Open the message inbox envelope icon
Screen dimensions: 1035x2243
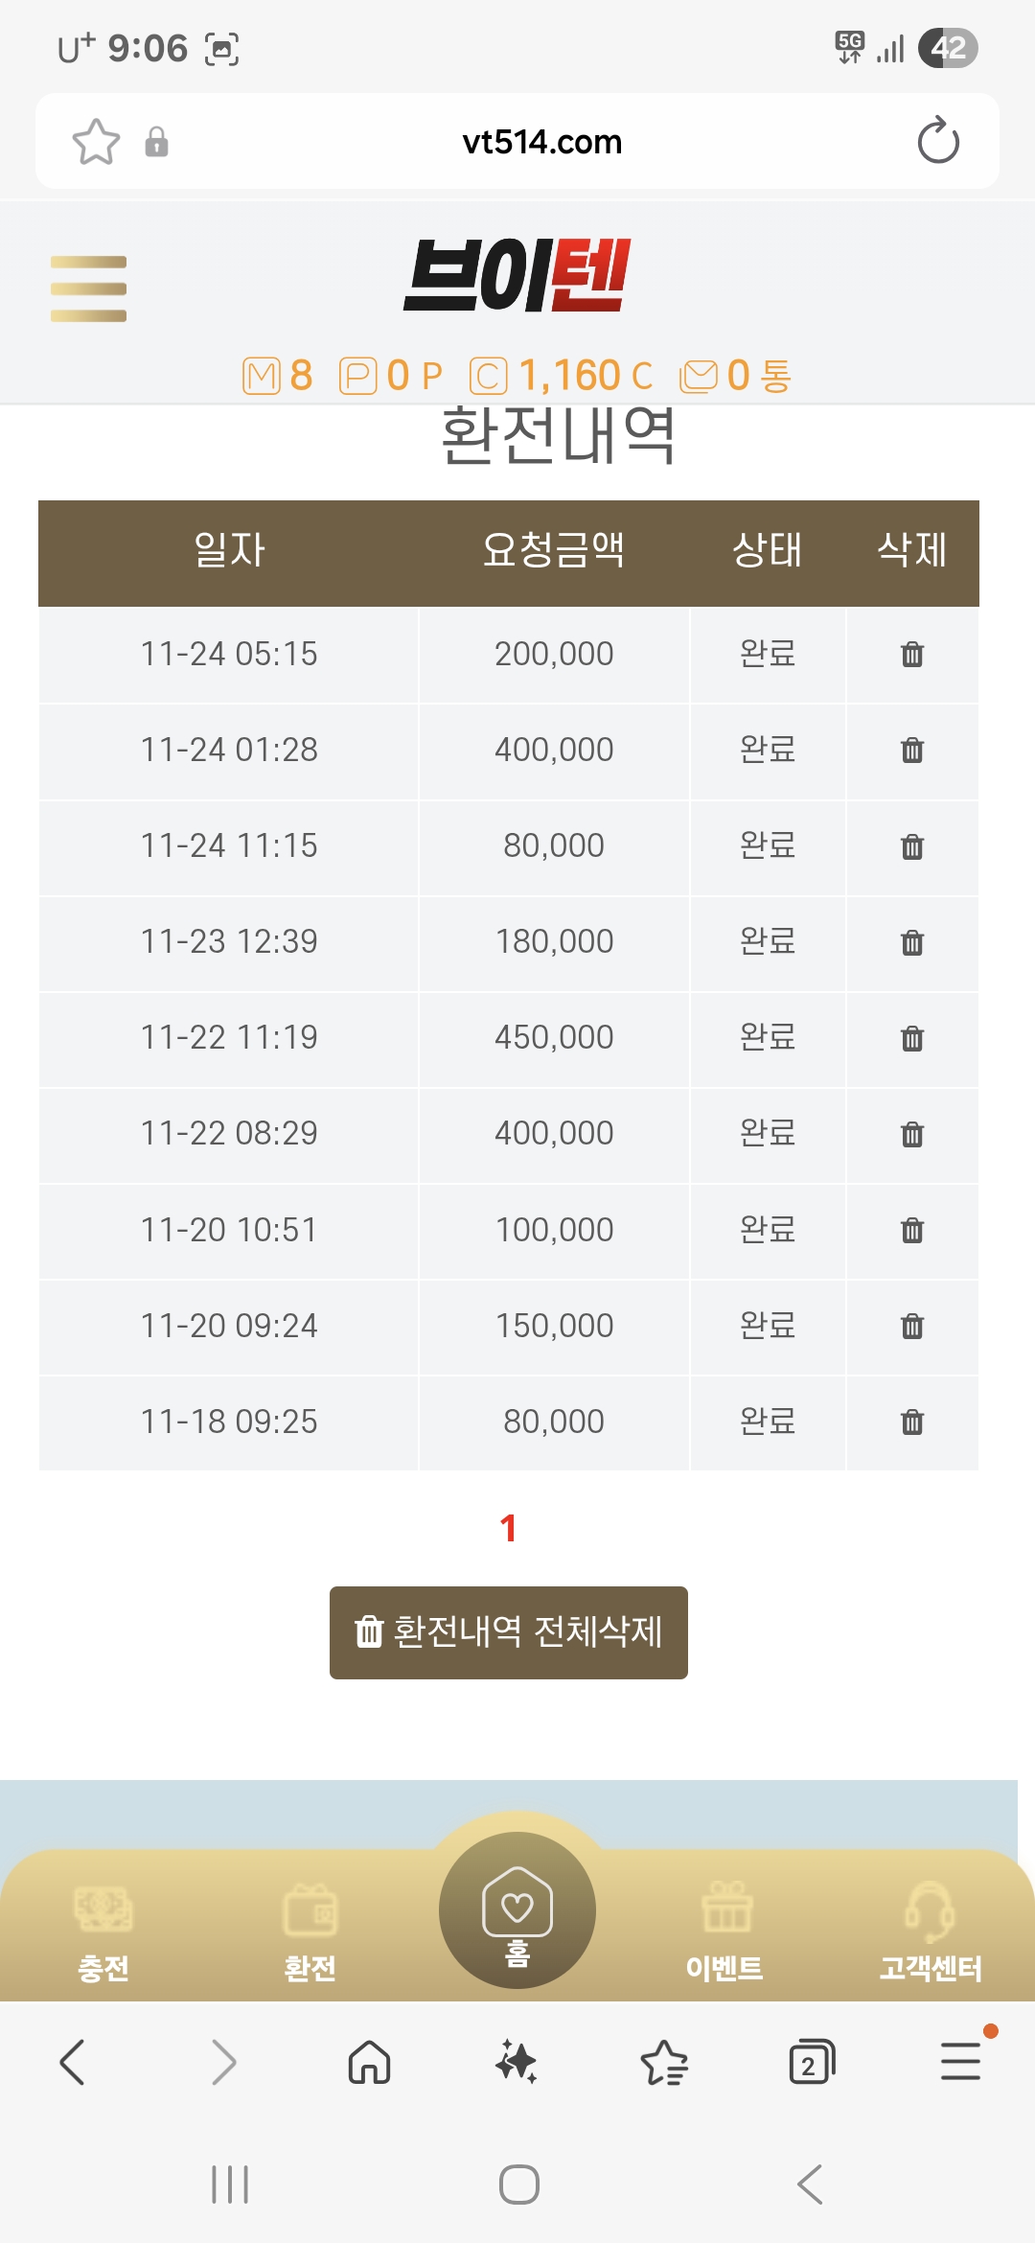coord(699,376)
